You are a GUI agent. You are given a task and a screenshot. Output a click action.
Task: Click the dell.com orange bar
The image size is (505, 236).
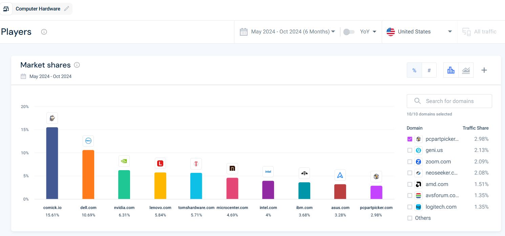coord(88,175)
